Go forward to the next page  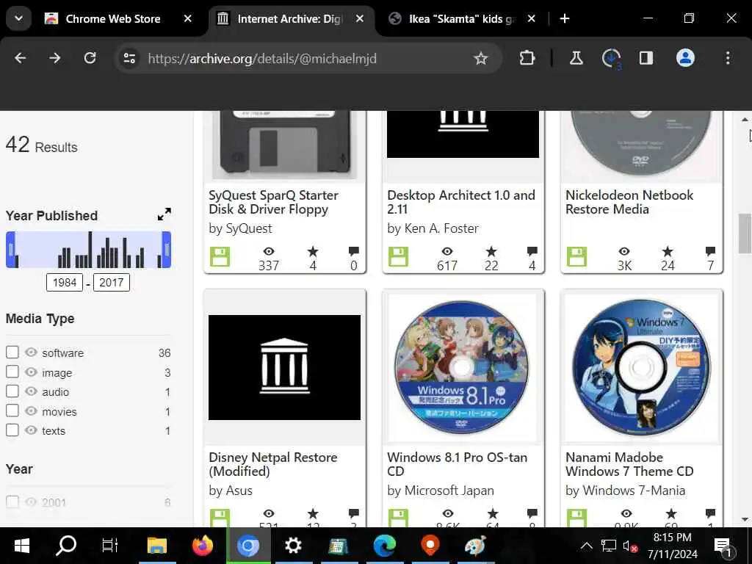tap(54, 59)
